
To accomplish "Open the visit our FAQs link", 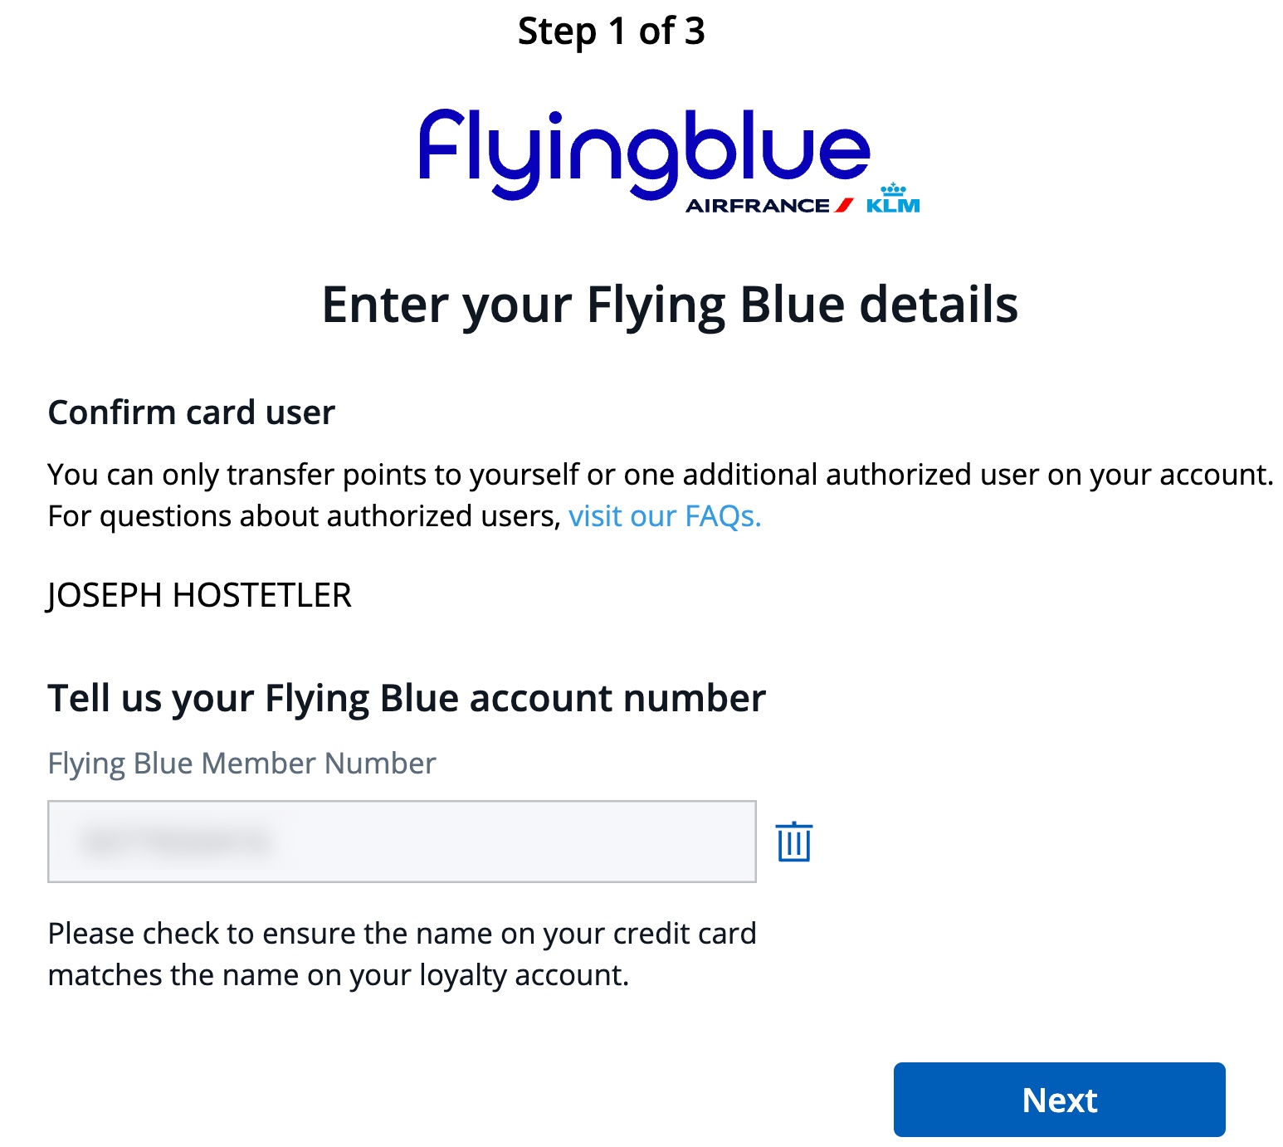I will (x=664, y=515).
